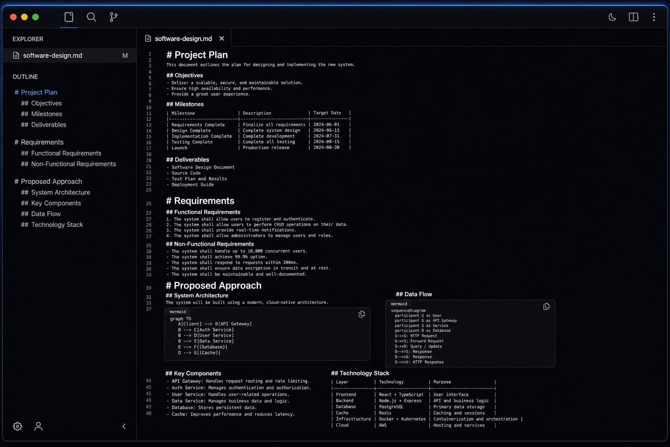
Task: Open the vertical three-dot more menu
Action: pyautogui.click(x=654, y=17)
